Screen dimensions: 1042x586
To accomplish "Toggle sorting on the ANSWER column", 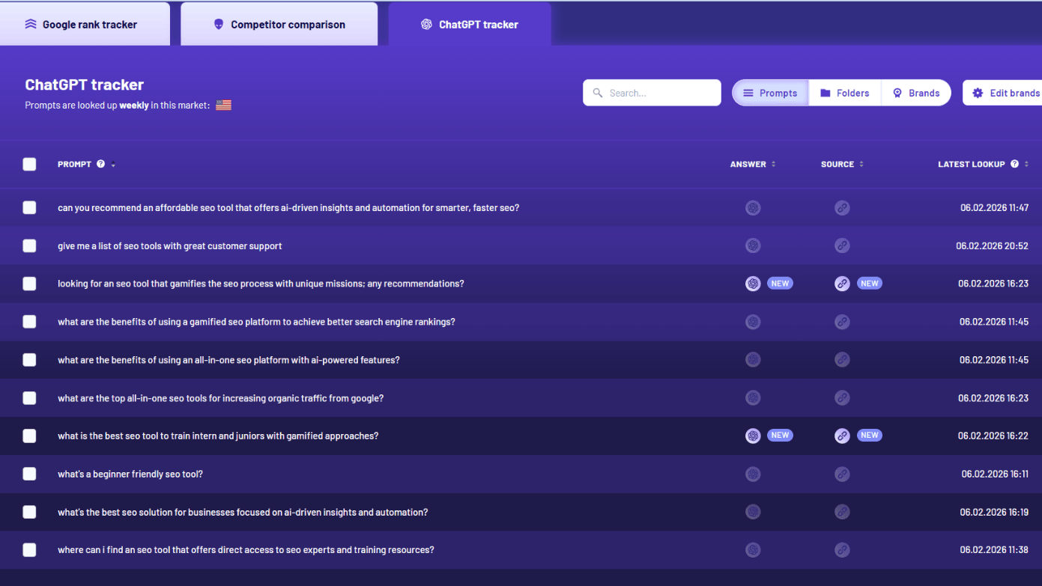I will [x=772, y=164].
